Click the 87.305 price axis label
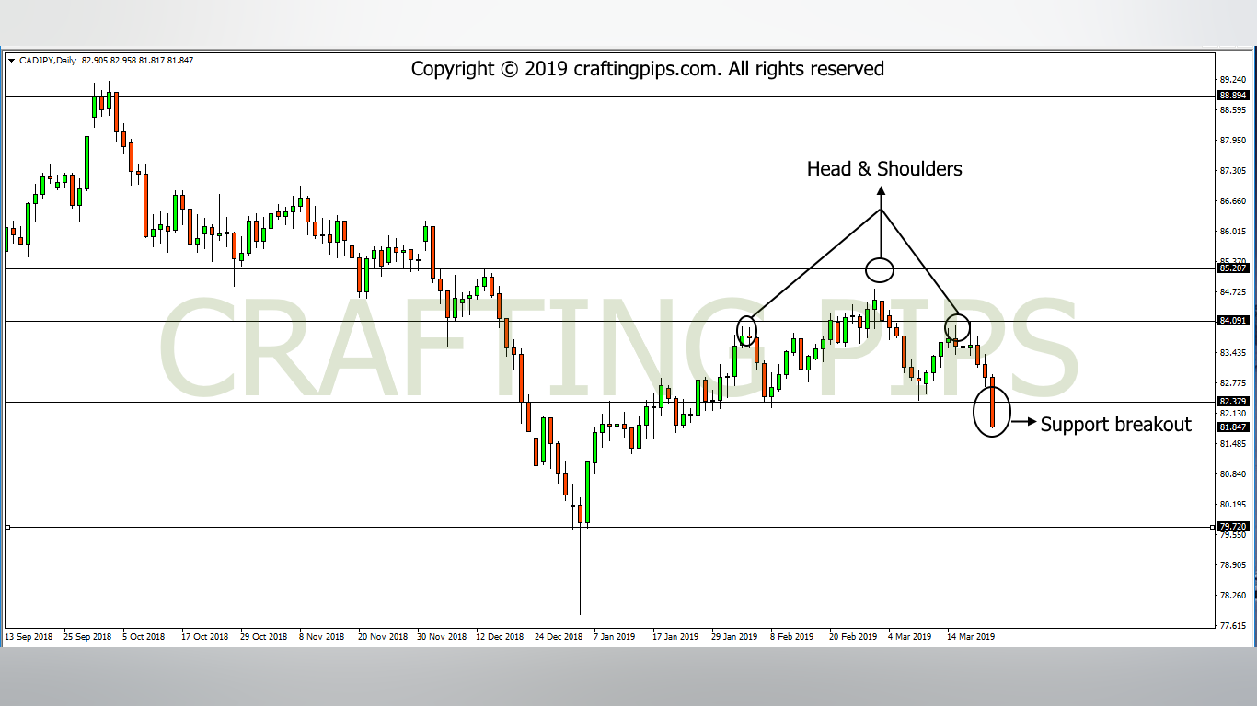The width and height of the screenshot is (1257, 706). coord(1233,171)
